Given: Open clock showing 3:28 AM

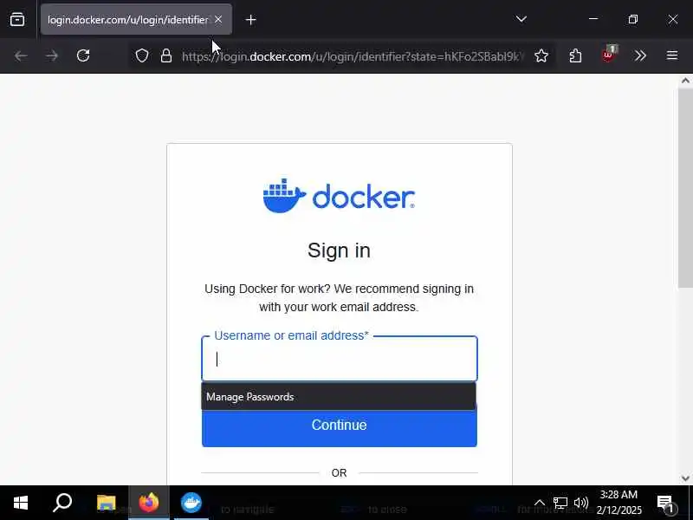Looking at the screenshot, I should point(619,503).
